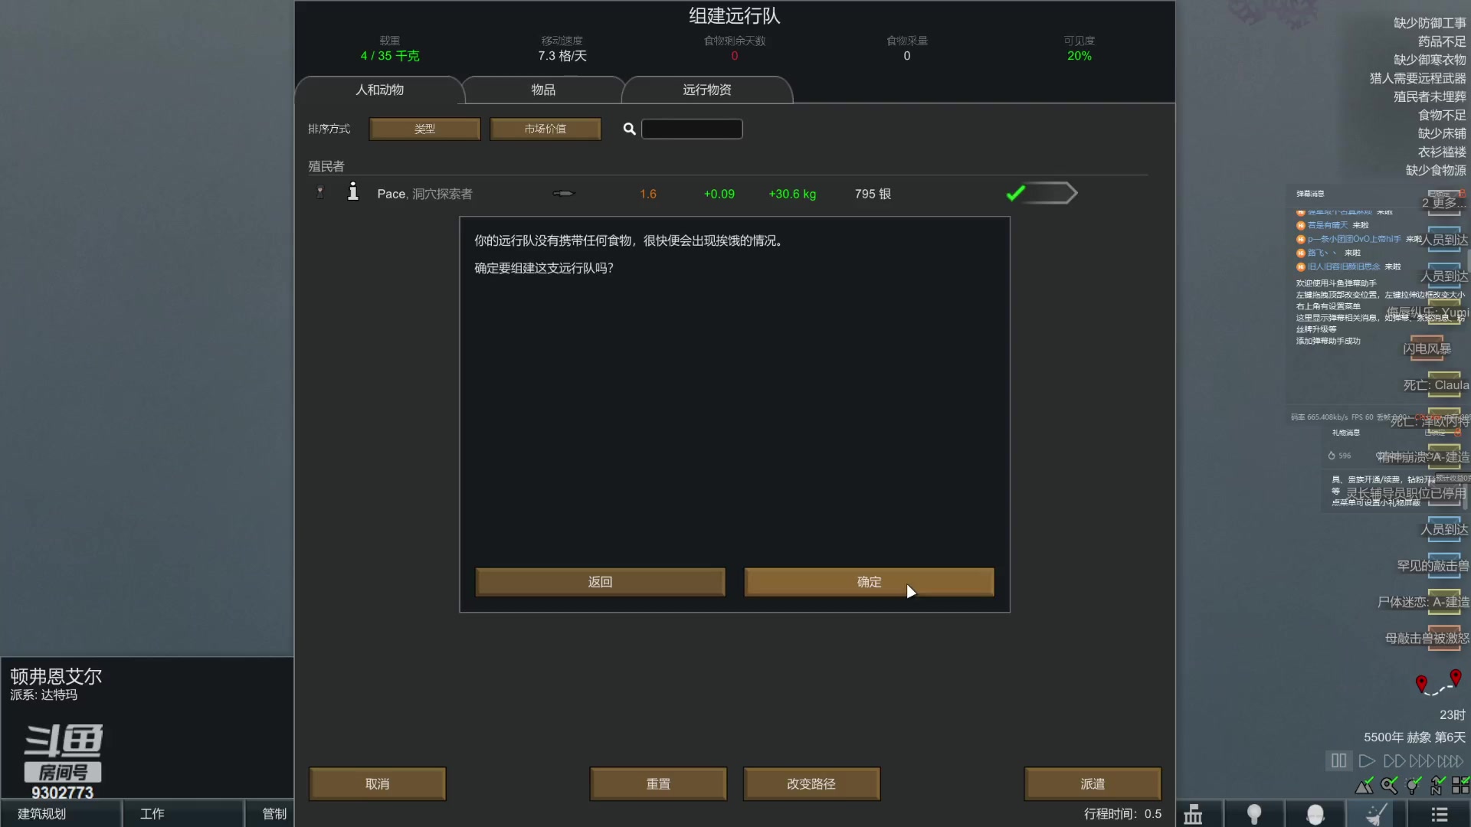Click the 取消 button
This screenshot has height=827, width=1471.
point(377,784)
